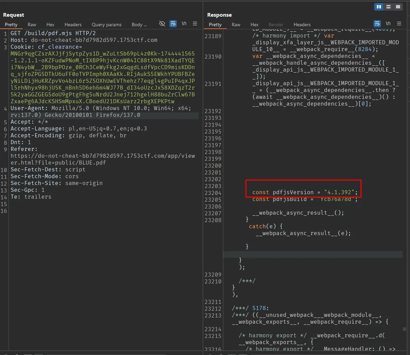Open the Request Body tab

[139, 25]
